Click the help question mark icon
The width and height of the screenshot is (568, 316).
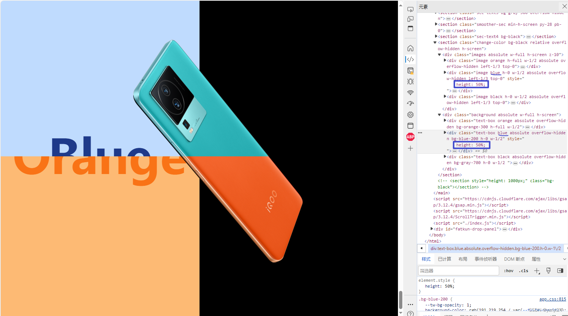[x=410, y=313]
